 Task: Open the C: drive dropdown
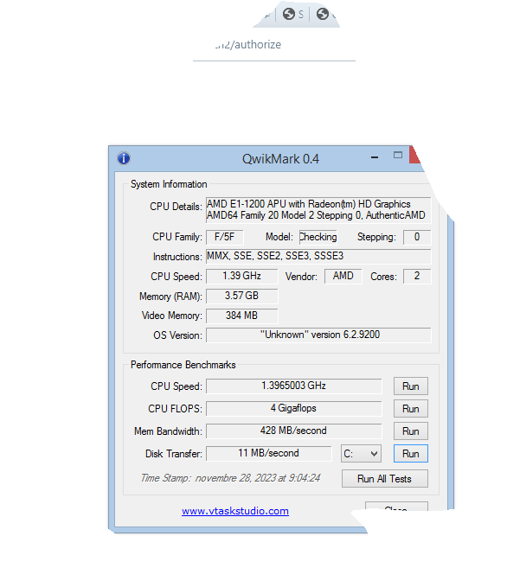tap(361, 454)
